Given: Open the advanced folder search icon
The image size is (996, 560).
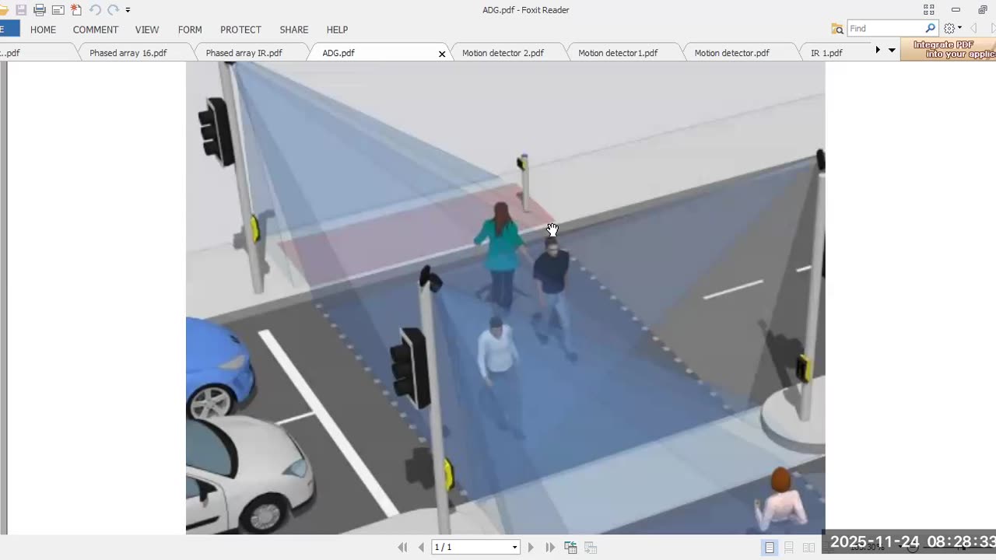Looking at the screenshot, I should [837, 29].
